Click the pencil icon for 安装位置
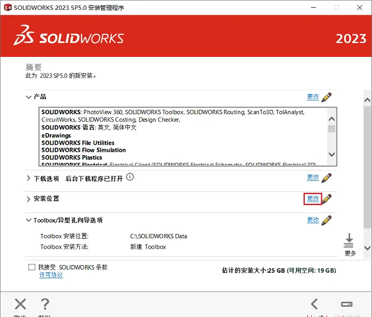The height and width of the screenshot is (317, 372). (x=327, y=199)
